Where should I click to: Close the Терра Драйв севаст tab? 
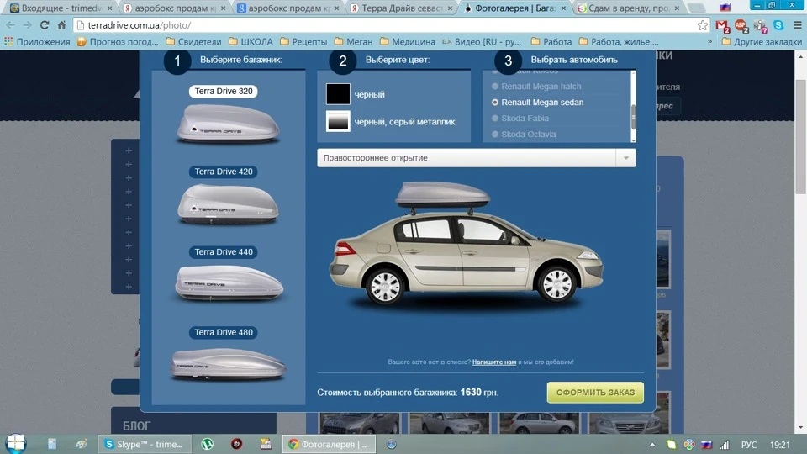coord(450,8)
